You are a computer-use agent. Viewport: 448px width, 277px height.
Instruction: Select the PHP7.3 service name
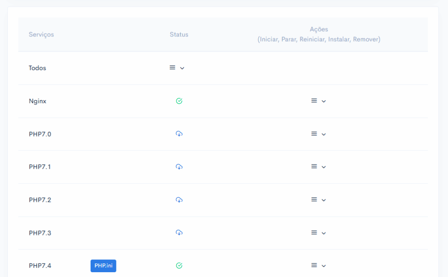coord(40,233)
